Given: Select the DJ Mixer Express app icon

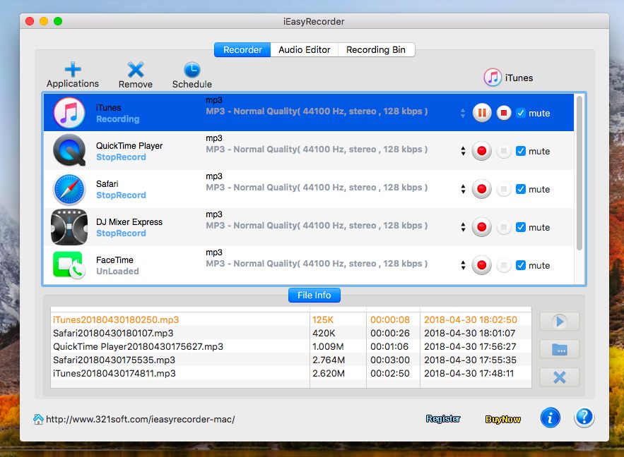Looking at the screenshot, I should pyautogui.click(x=69, y=226).
